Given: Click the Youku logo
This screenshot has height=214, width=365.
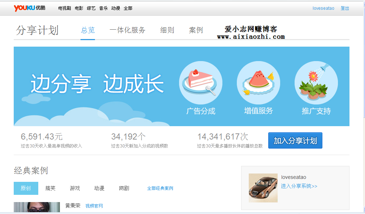Looking at the screenshot, I should (30, 8).
